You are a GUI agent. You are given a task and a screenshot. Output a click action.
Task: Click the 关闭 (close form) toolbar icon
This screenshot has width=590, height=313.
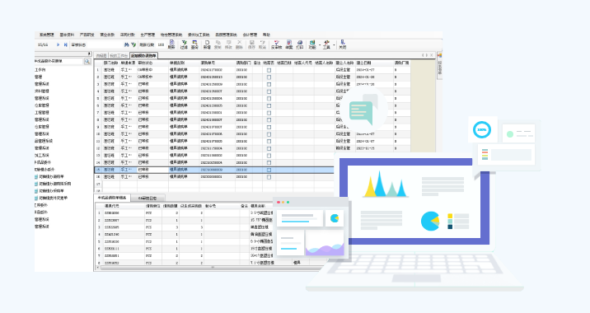tap(342, 44)
